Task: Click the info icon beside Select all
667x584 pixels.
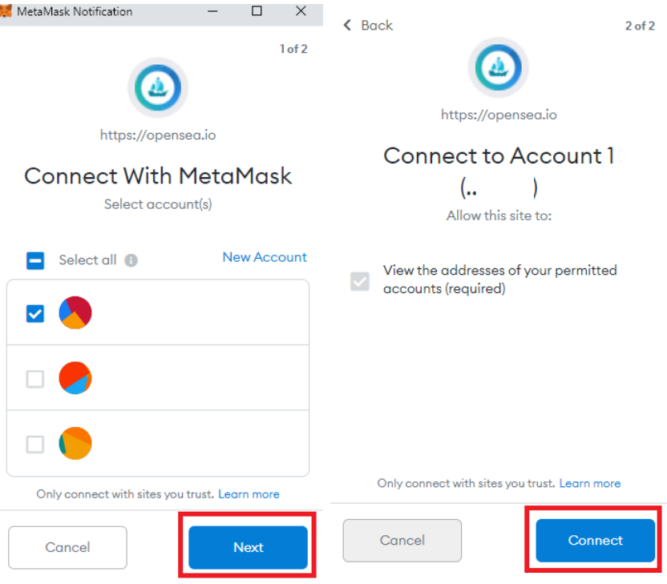Action: pos(131,260)
